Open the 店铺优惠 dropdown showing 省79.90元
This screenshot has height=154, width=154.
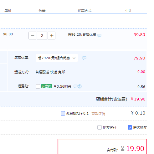pyautogui.click(x=57, y=58)
